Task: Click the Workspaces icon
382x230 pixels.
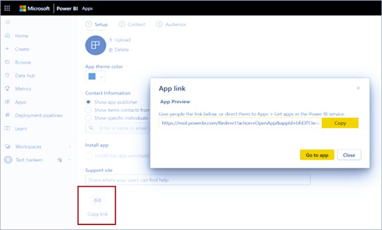Action: point(7,146)
